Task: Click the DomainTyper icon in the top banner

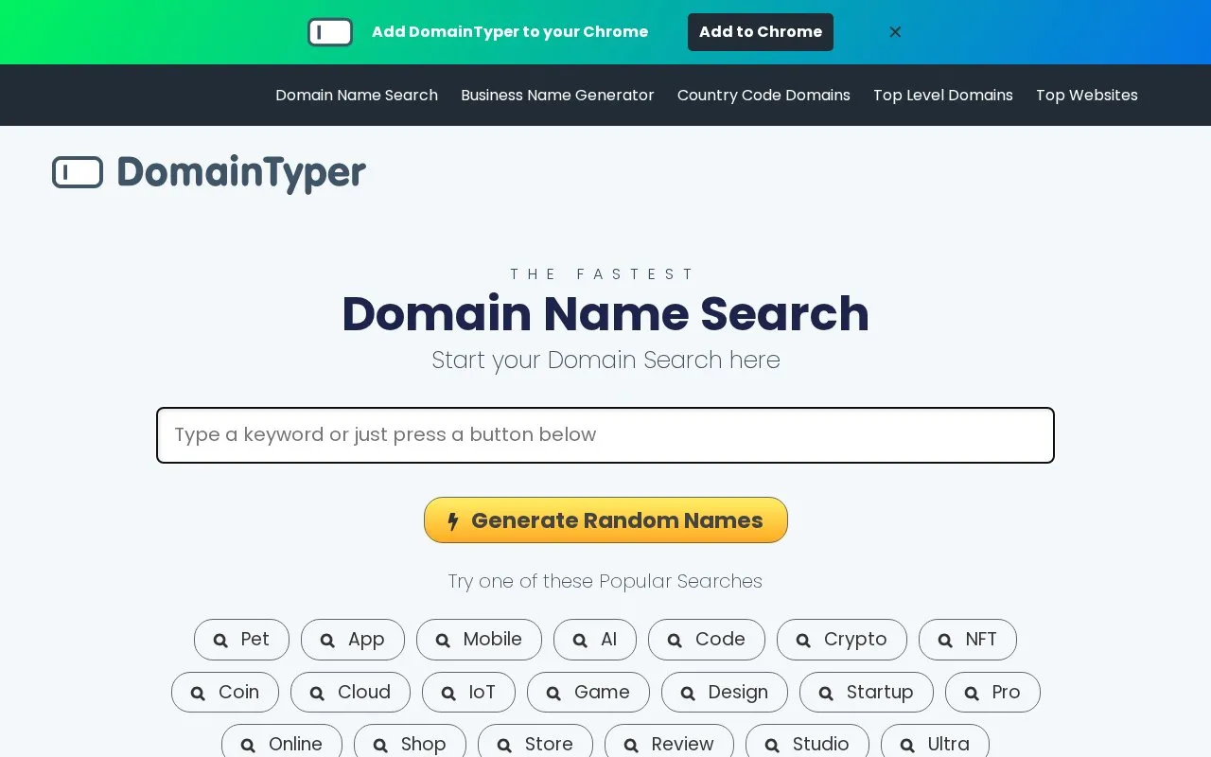Action: click(330, 32)
